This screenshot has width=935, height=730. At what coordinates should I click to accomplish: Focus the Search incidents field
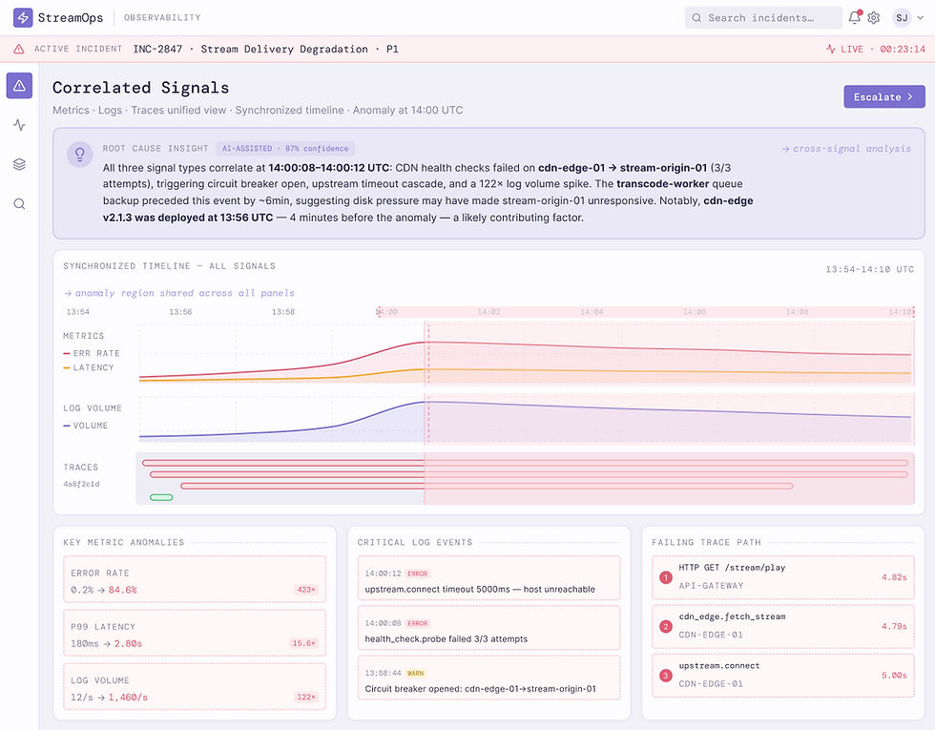click(762, 18)
